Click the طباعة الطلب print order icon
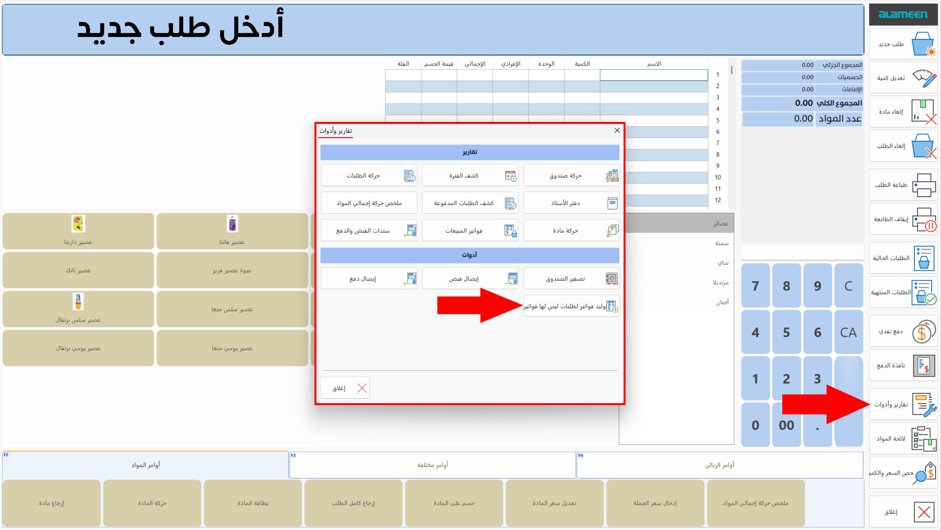This screenshot has height=530, width=941. coord(924,185)
